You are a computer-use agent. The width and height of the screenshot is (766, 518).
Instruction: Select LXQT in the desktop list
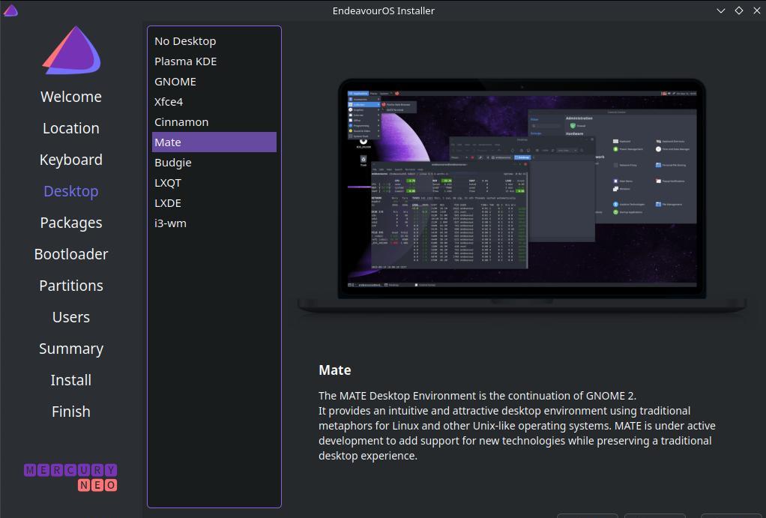(214, 183)
